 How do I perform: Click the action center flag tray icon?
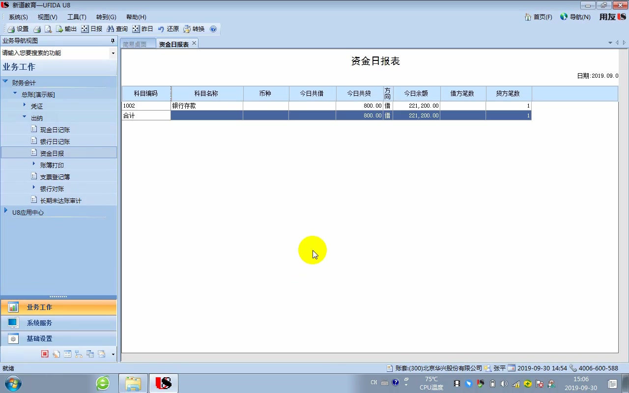click(540, 384)
